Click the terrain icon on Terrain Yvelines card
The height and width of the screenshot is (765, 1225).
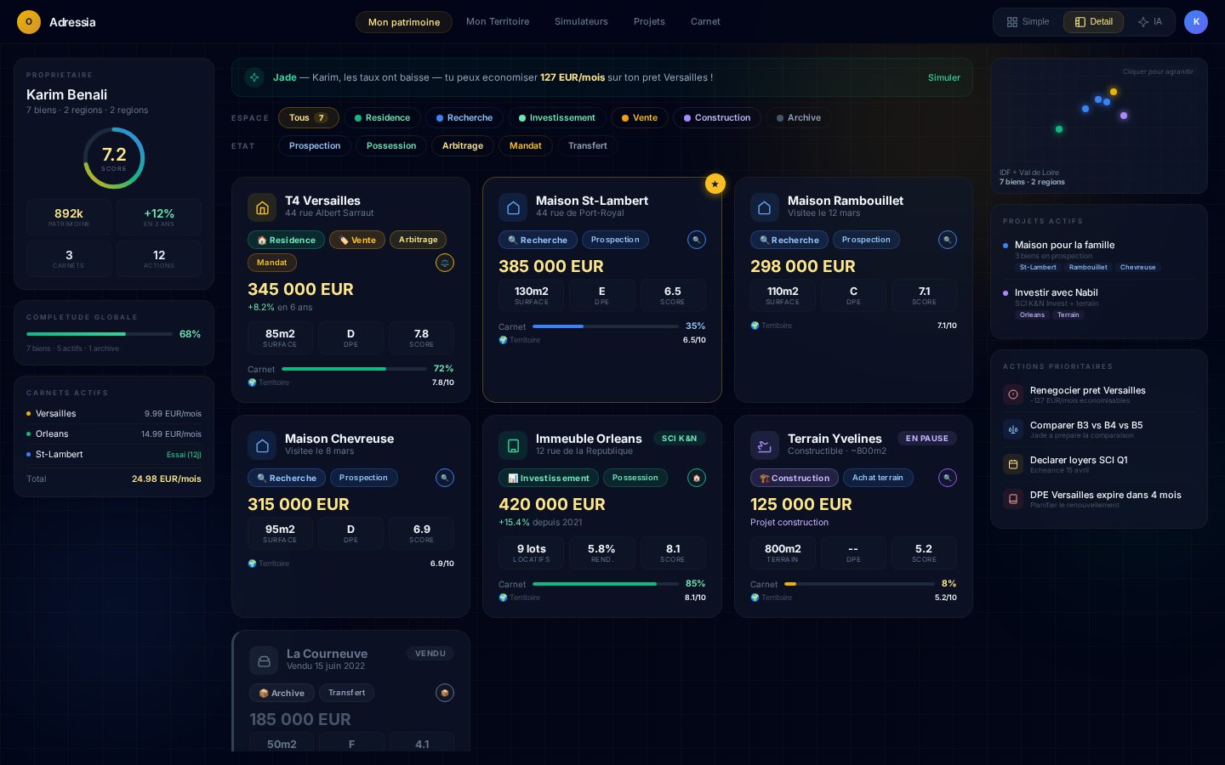point(765,445)
